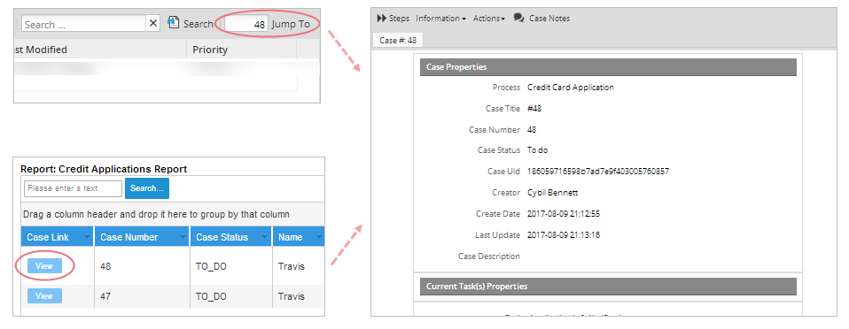Viewport: 849px width, 329px height.
Task: Sort by the Case Status column header
Action: coord(222,237)
